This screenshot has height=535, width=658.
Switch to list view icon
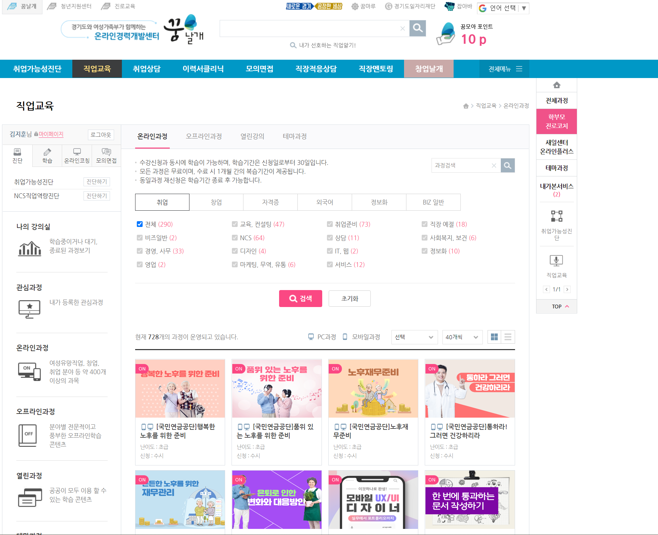508,337
